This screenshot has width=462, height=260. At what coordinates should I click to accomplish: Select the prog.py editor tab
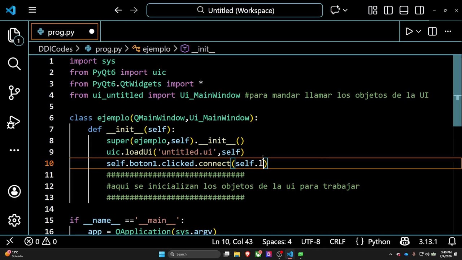[x=65, y=32]
